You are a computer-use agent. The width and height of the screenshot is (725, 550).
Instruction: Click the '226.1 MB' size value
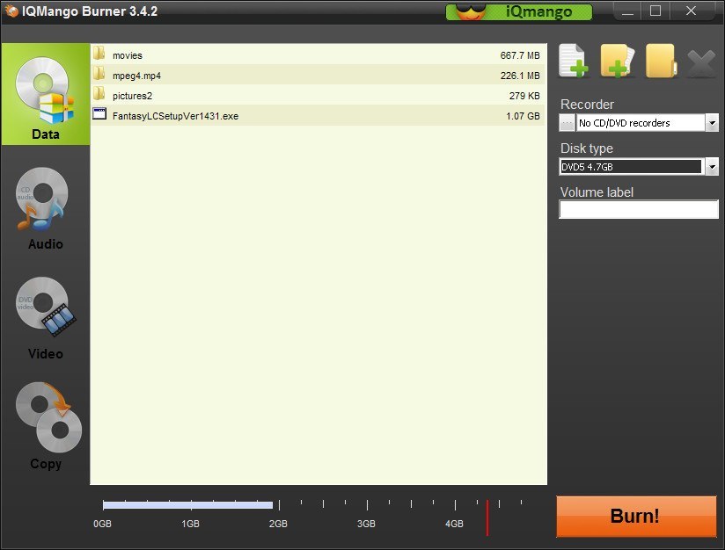tap(520, 76)
